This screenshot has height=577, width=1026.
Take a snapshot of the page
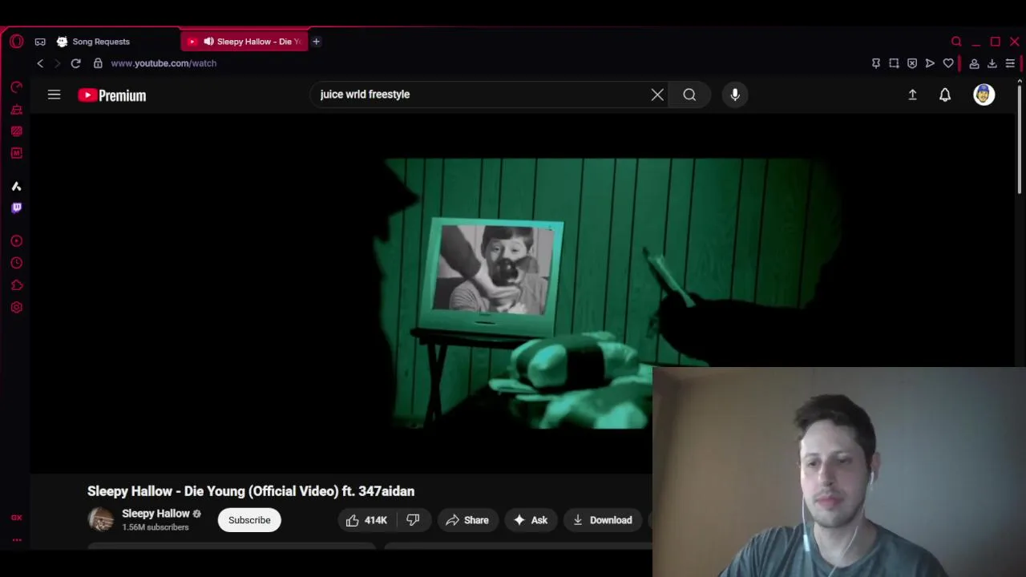[x=894, y=63]
